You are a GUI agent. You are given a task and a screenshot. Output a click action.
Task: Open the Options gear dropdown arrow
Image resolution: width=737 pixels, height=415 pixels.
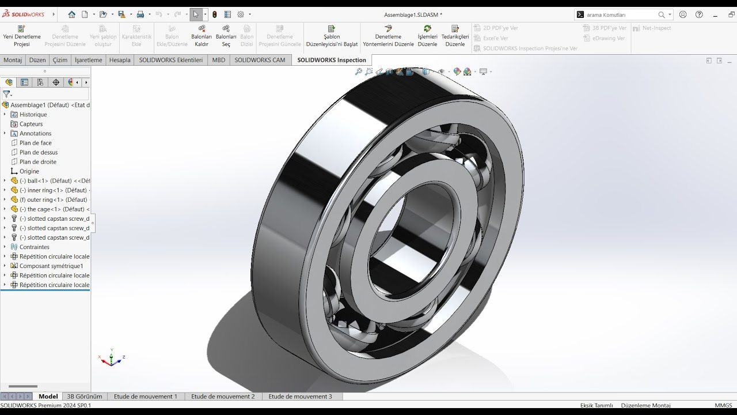(x=249, y=14)
